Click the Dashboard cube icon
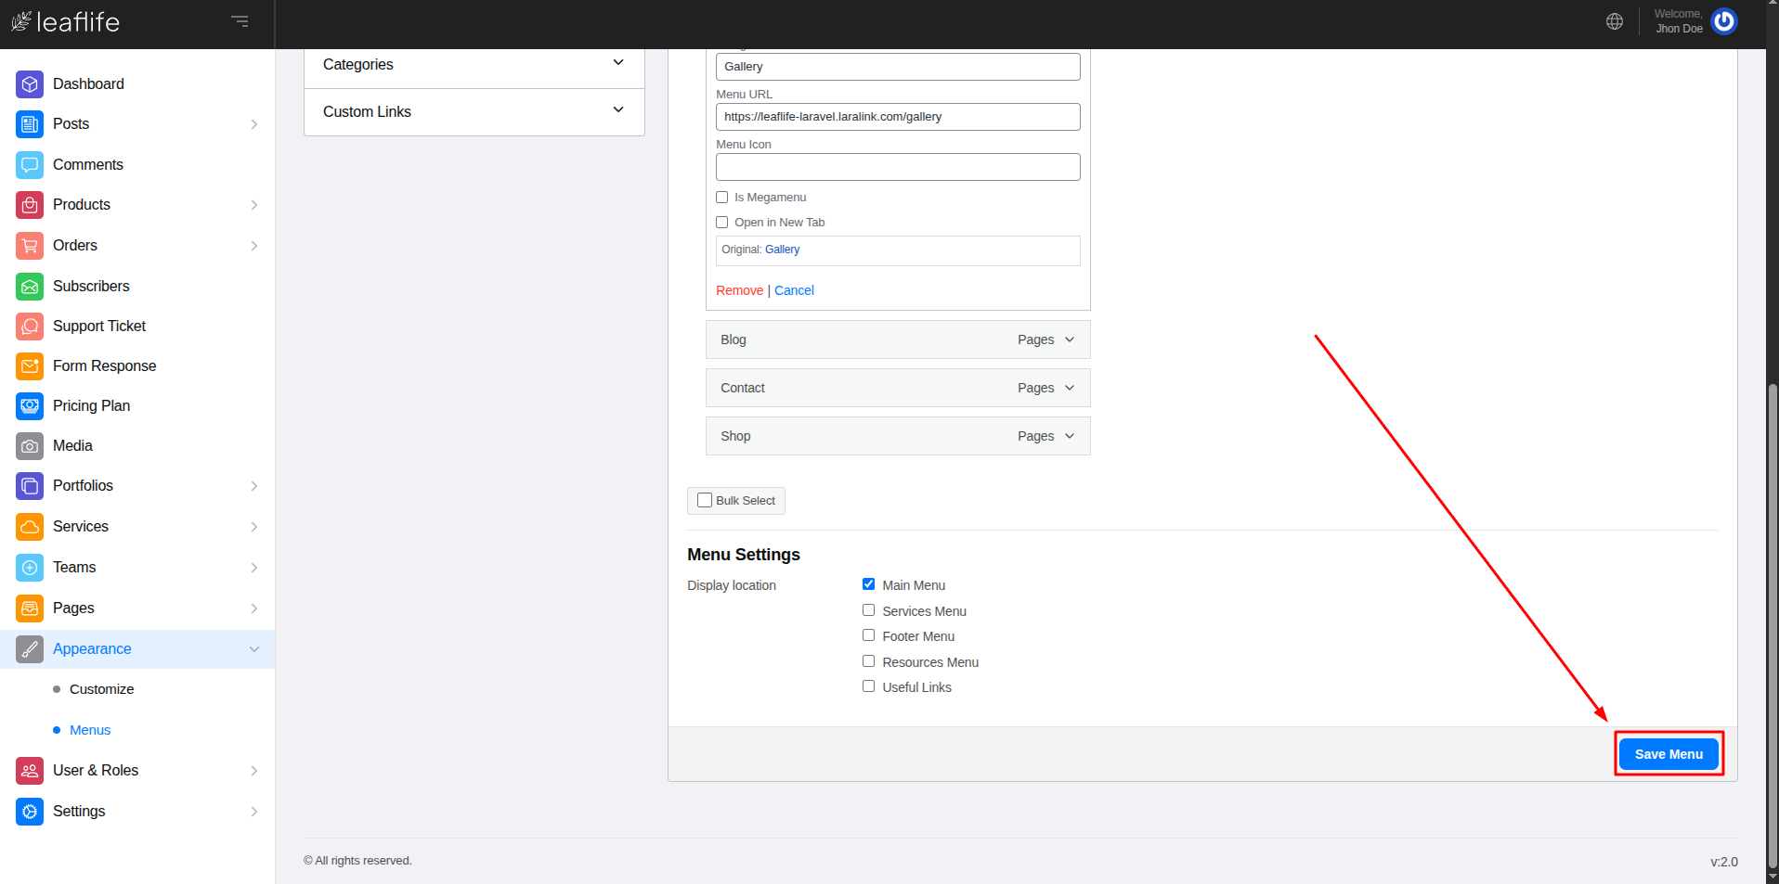 pyautogui.click(x=30, y=84)
